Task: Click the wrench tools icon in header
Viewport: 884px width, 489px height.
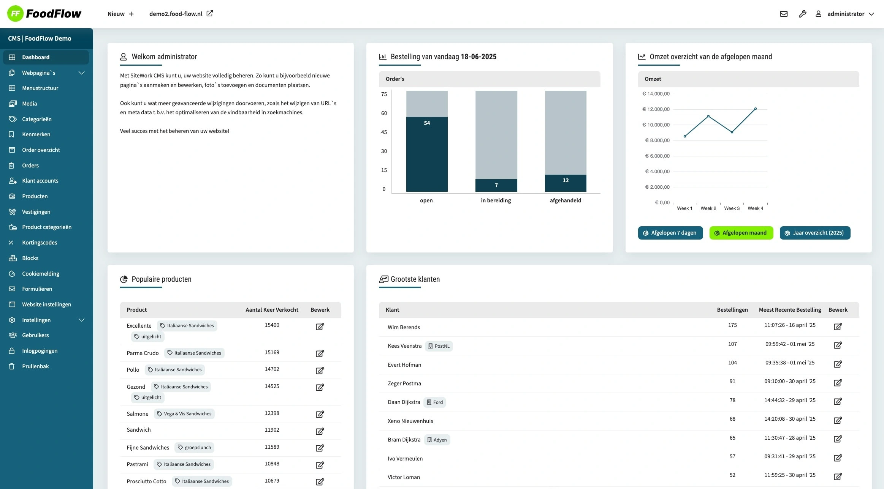Action: pyautogui.click(x=802, y=14)
